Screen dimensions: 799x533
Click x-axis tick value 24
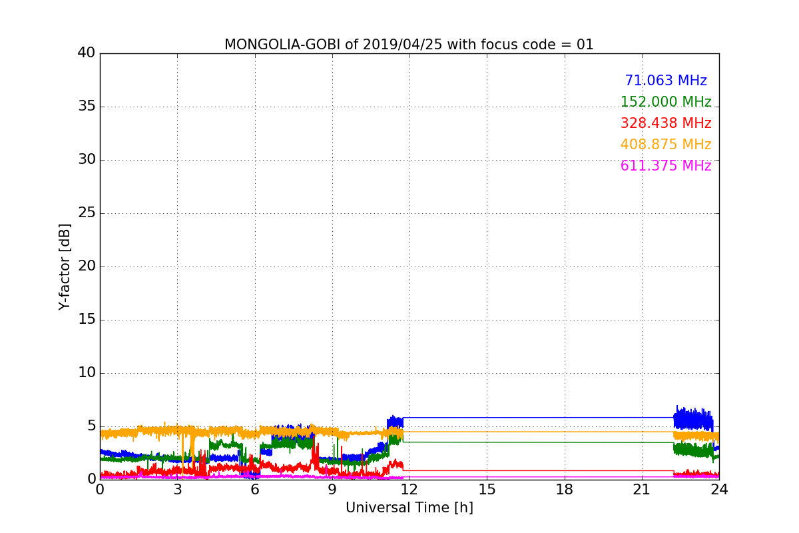719,490
